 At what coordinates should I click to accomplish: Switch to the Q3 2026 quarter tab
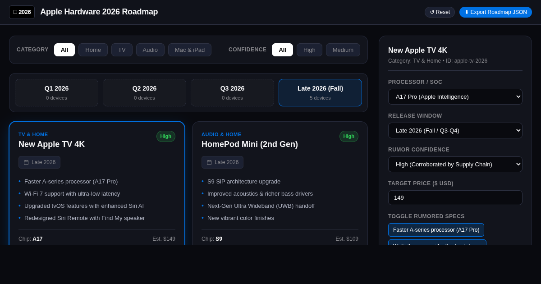pos(232,92)
